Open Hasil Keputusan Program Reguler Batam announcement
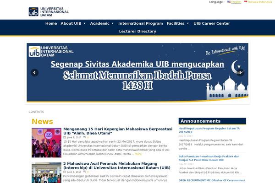The image size is (275, 183). [x=209, y=130]
